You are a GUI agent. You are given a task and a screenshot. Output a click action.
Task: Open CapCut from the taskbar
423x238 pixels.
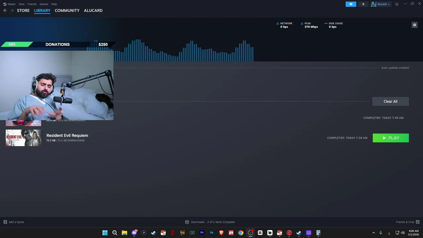(260, 233)
